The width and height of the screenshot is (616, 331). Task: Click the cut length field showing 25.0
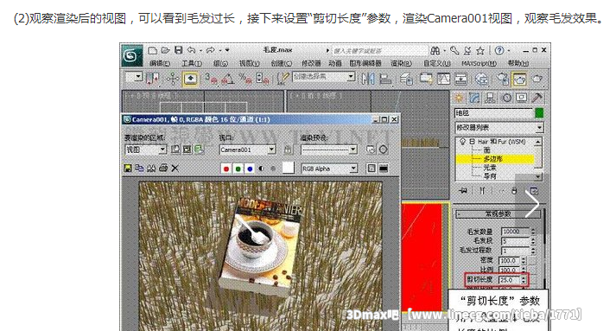pyautogui.click(x=509, y=280)
